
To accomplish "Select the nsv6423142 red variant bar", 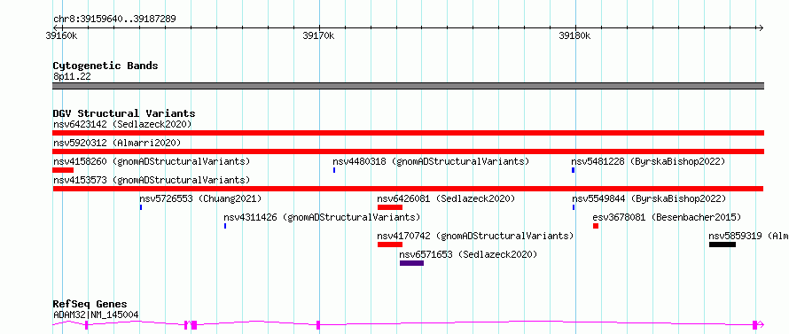I will tap(408, 133).
